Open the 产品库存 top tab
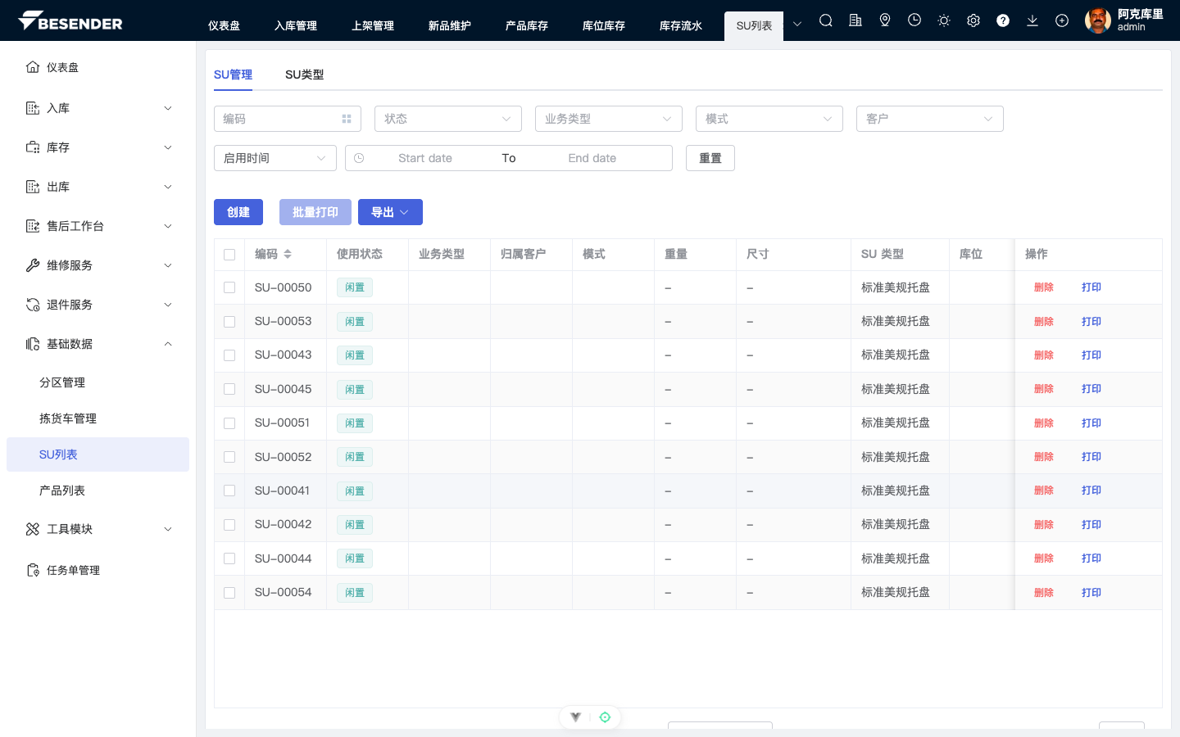The image size is (1180, 737). [527, 26]
